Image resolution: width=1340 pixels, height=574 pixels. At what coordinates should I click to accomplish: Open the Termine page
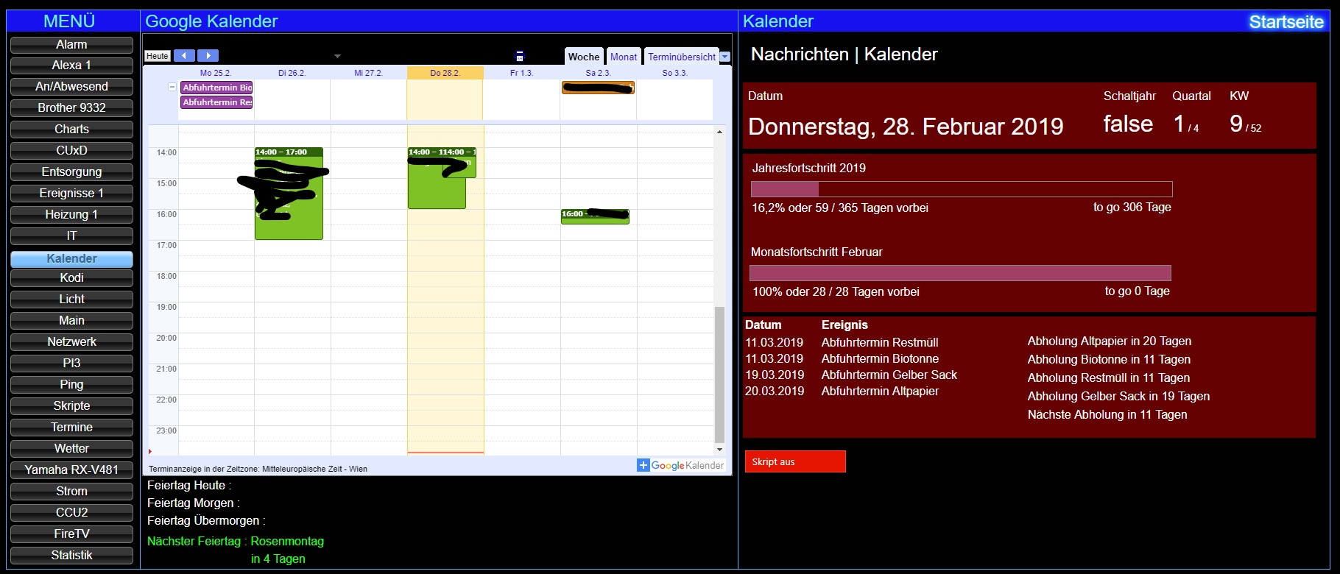71,428
